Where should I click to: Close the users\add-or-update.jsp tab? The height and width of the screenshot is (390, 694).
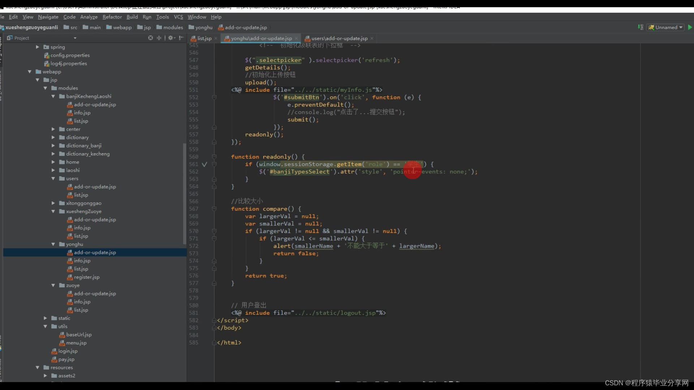click(372, 38)
